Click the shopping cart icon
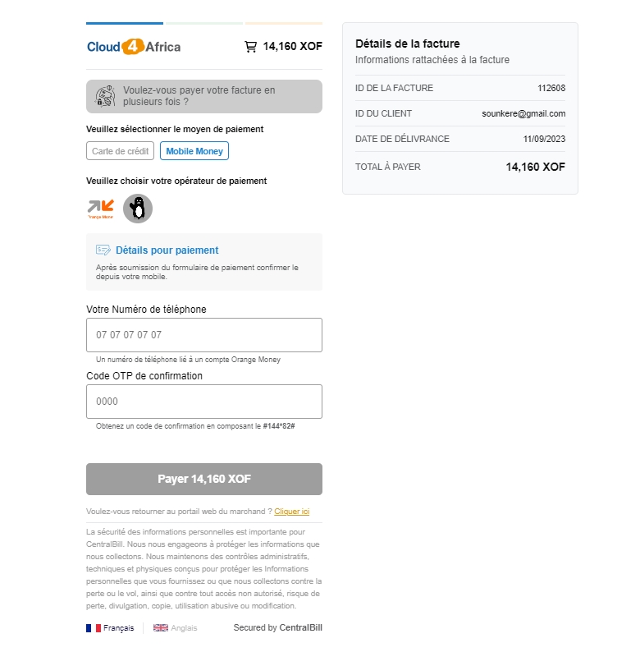 point(251,47)
